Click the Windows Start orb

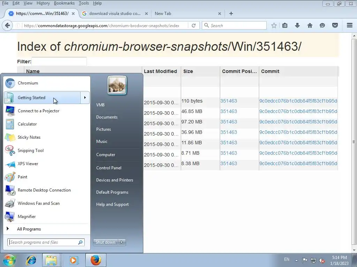click(9, 260)
